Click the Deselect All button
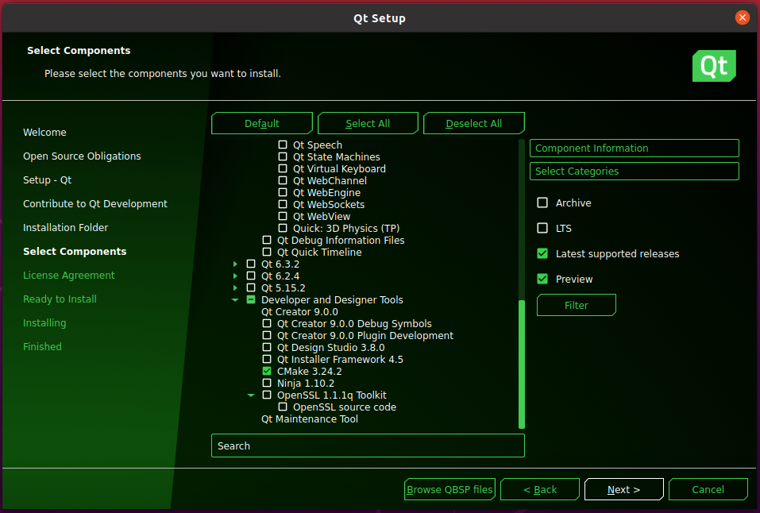The height and width of the screenshot is (513, 760). coord(473,123)
